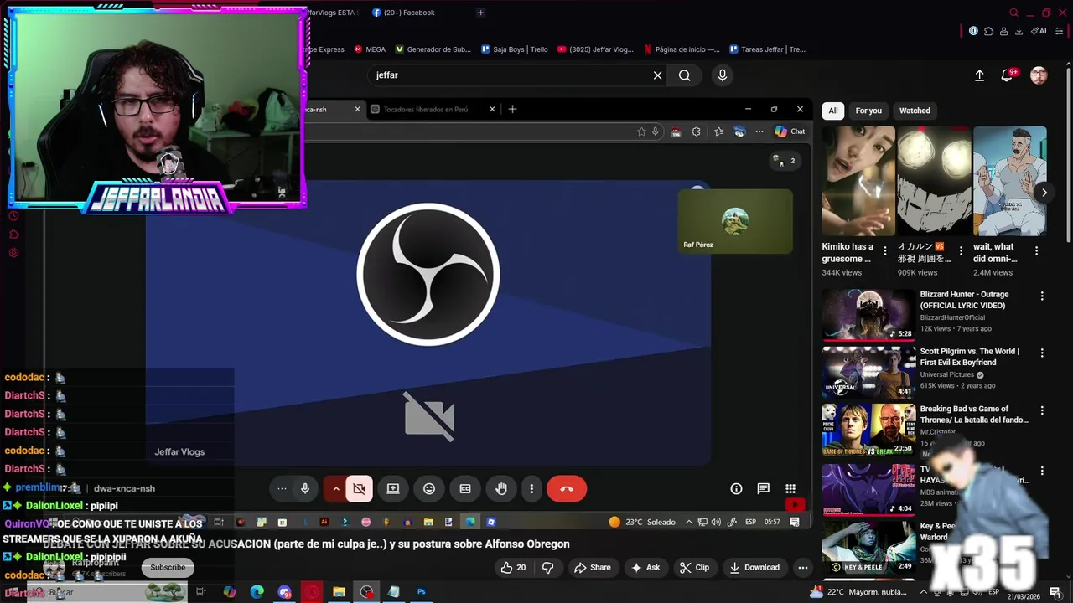Image resolution: width=1073 pixels, height=603 pixels.
Task: Open more options three dots in Meet
Action: click(531, 488)
